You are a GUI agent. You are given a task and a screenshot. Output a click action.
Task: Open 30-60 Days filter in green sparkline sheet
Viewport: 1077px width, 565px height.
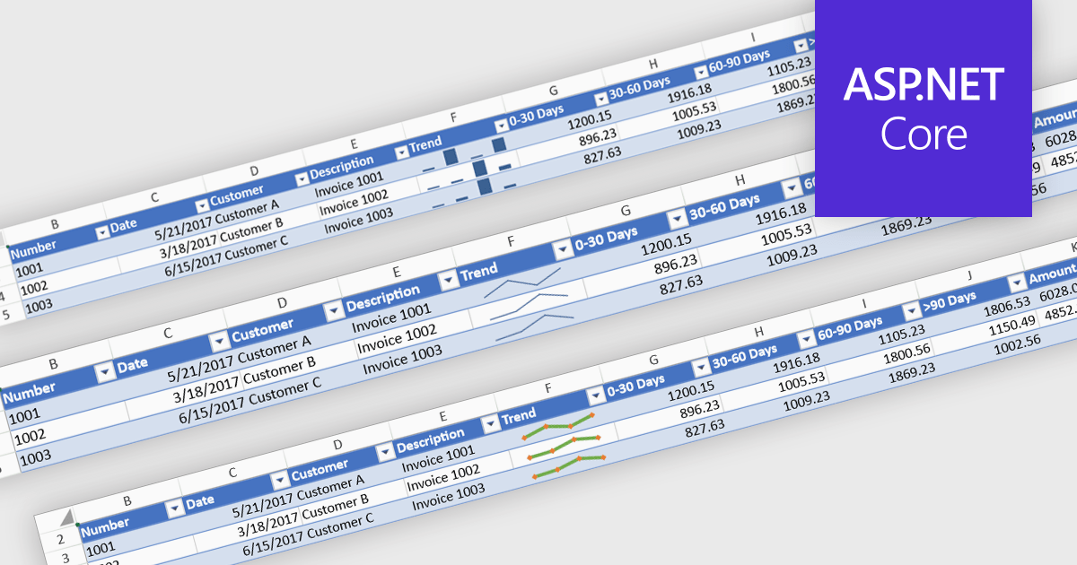[x=806, y=339]
